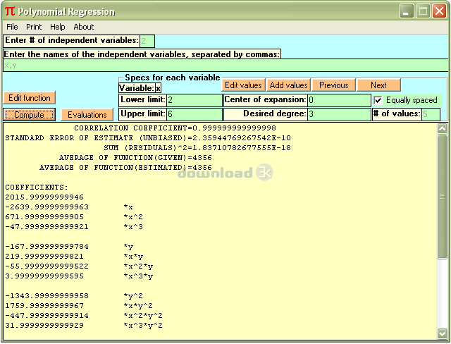Screen dimensions: 451x344
Task: Open the Help menu
Action: pos(58,27)
